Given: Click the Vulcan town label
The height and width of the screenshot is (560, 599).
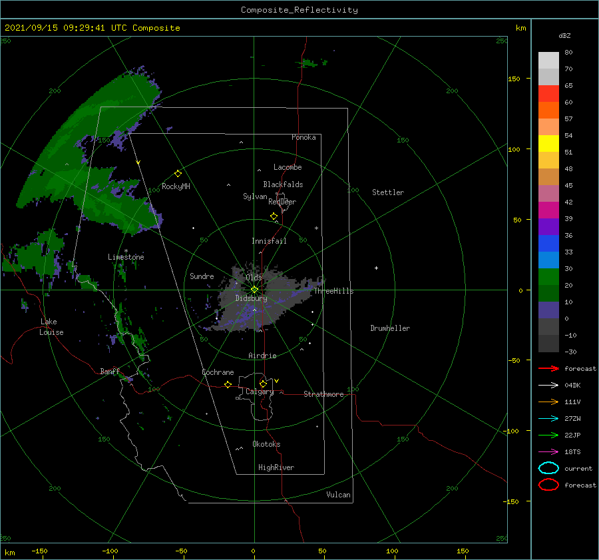Looking at the screenshot, I should pos(339,495).
